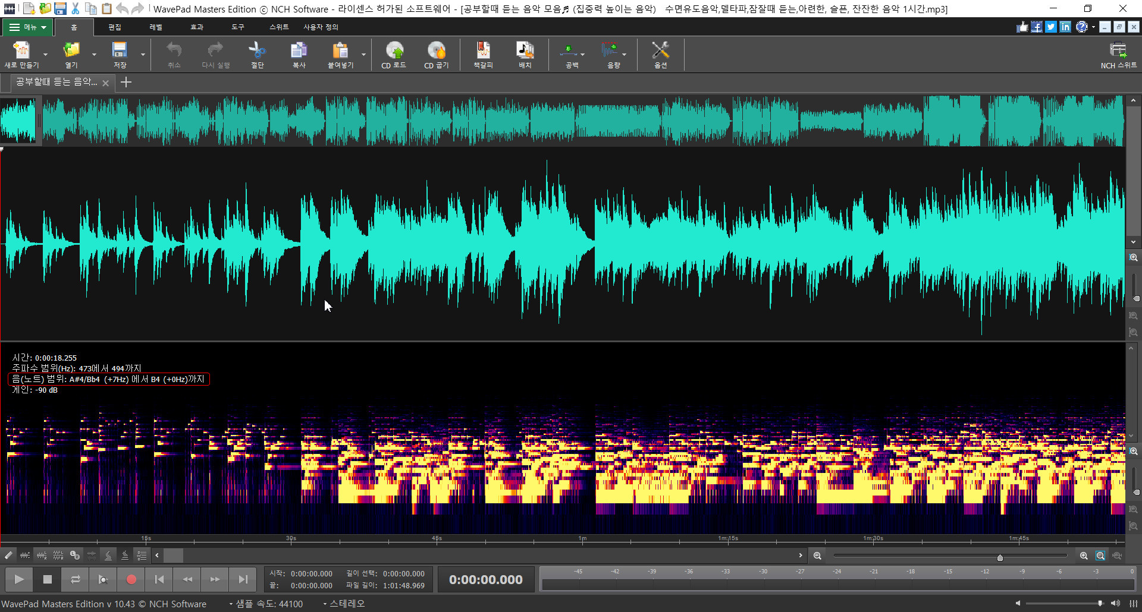Click the rewind button
This screenshot has width=1142, height=612.
[187, 579]
